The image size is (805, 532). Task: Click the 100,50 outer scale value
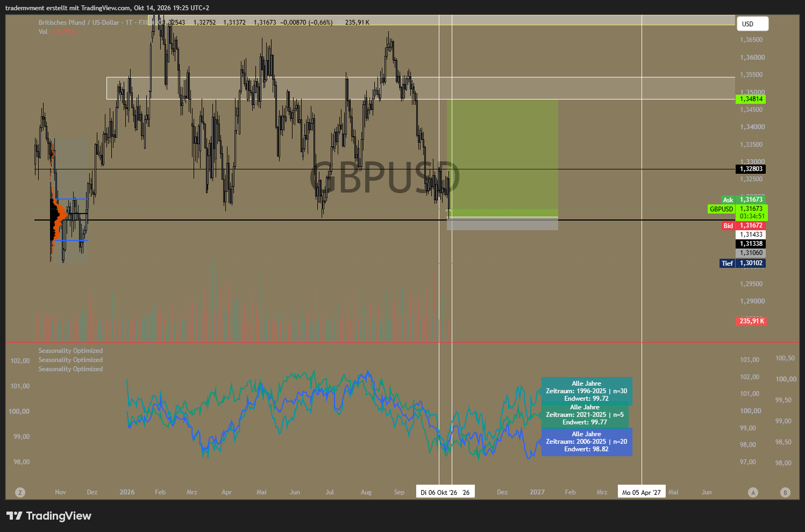785,358
